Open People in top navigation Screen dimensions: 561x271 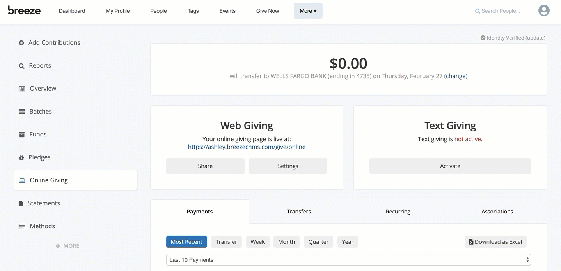(x=158, y=11)
